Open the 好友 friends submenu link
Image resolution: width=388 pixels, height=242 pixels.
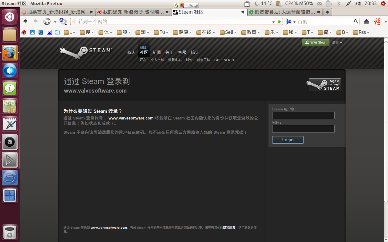143,60
